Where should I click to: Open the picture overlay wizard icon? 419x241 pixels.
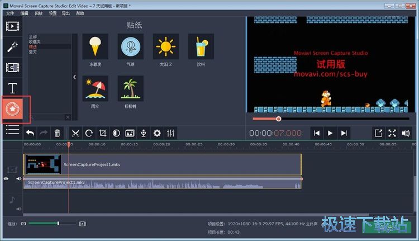coord(130,133)
